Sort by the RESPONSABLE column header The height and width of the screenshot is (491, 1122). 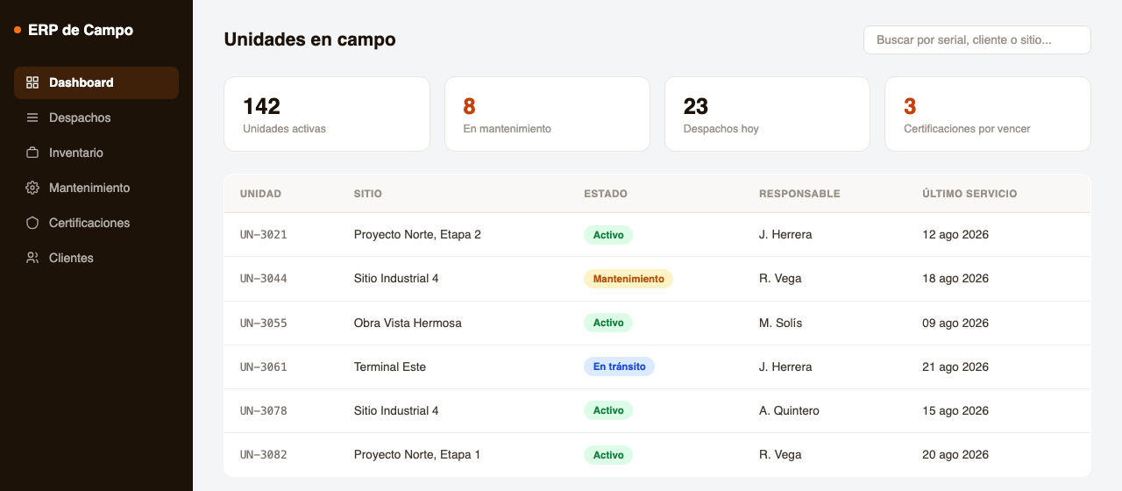click(799, 194)
